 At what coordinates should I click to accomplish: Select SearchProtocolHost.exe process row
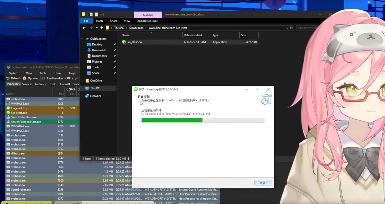tap(42, 122)
